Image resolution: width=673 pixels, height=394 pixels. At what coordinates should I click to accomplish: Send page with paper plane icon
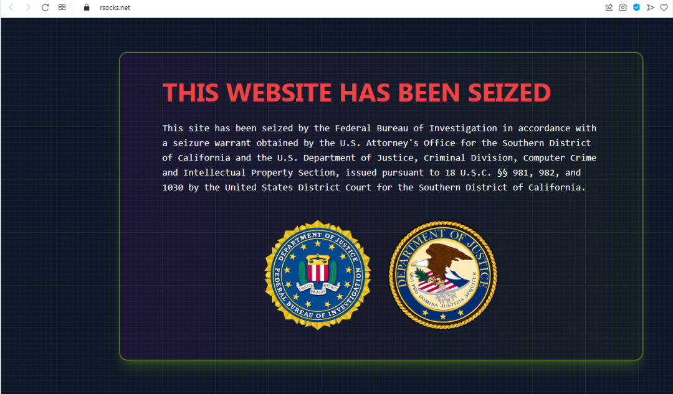coord(651,7)
